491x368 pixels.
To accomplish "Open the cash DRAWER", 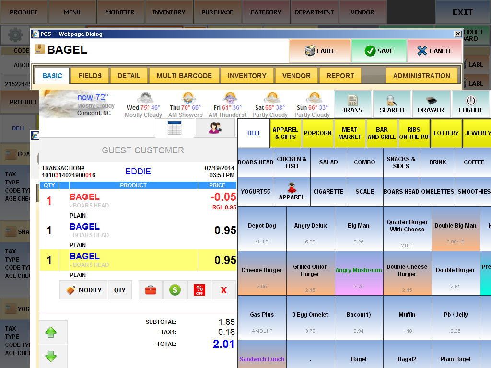I will click(x=431, y=104).
